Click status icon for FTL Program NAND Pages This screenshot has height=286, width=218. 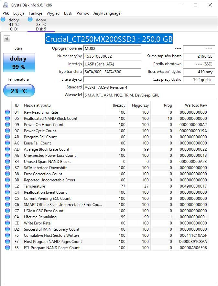click(x=7, y=248)
